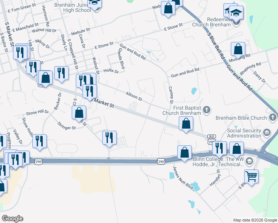Click the Social Security Administration pin
The width and height of the screenshot is (278, 223).
click(267, 133)
